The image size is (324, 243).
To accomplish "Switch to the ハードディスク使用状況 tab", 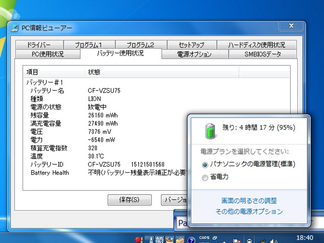I will tap(256, 45).
